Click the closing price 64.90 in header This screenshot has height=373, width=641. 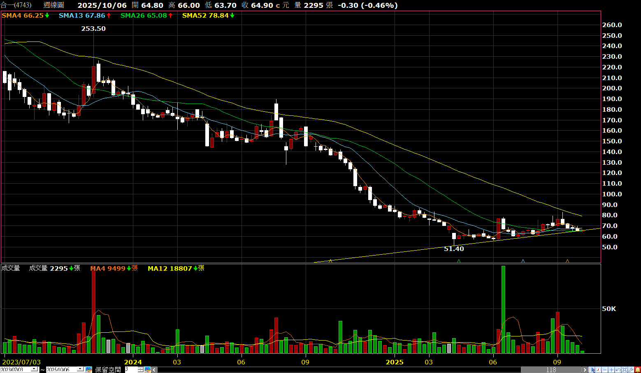[x=262, y=5]
